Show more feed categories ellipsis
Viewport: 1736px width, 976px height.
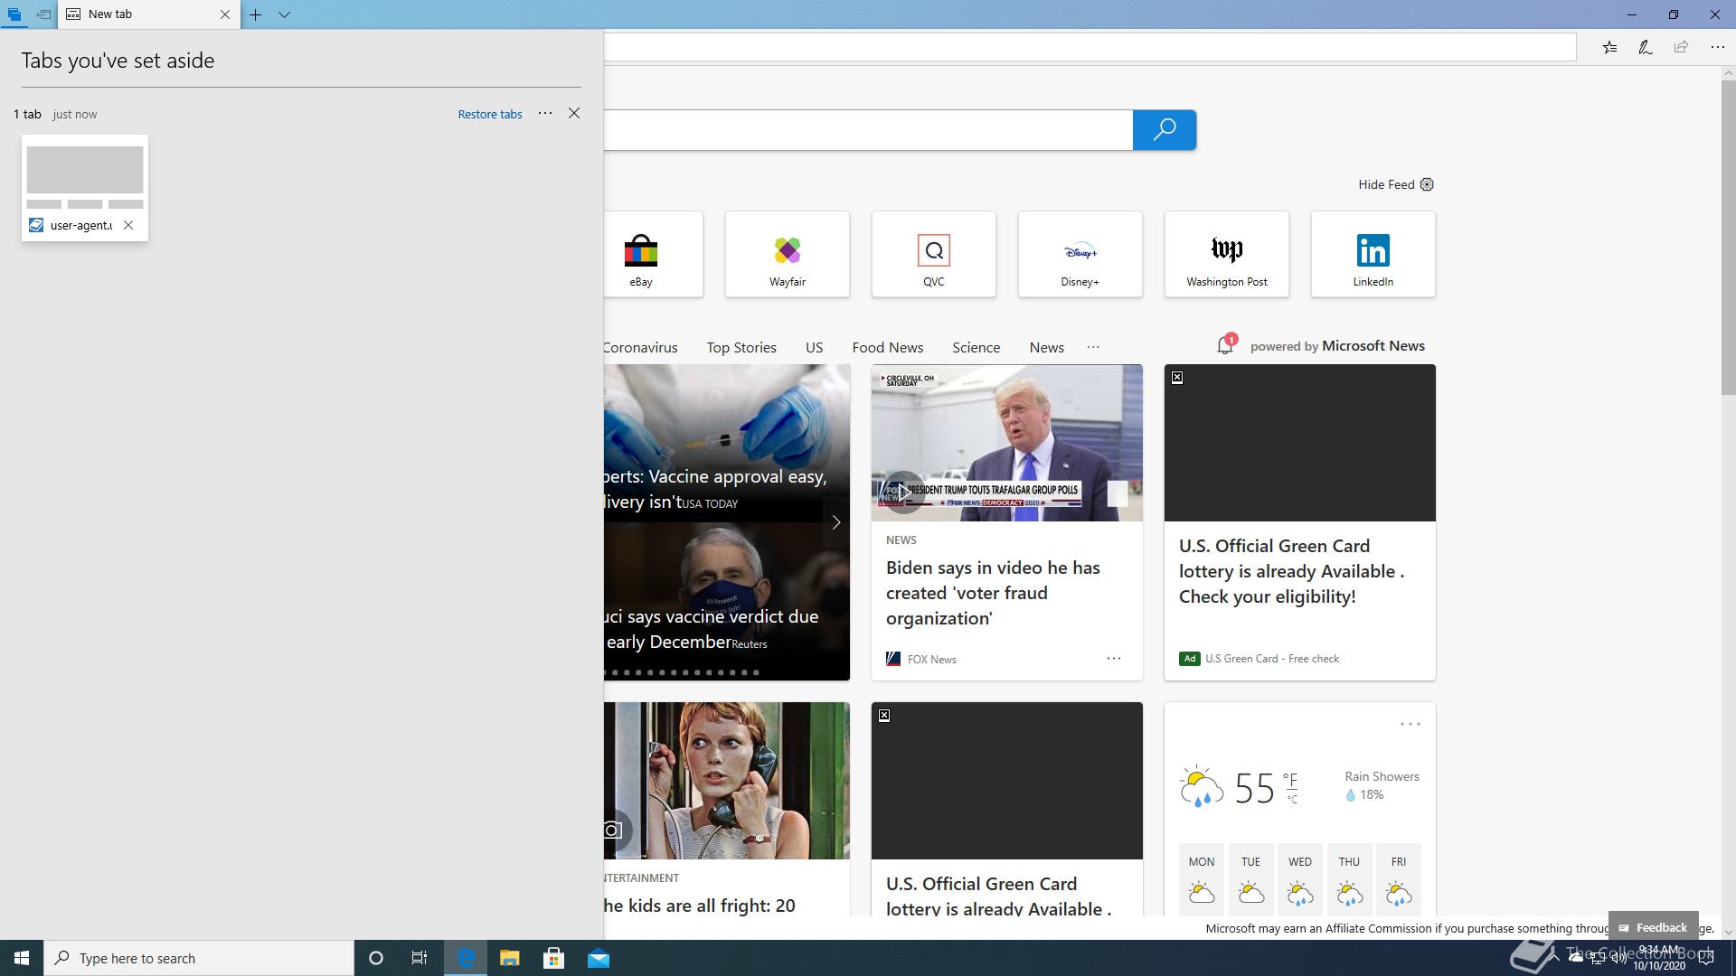[x=1093, y=347]
